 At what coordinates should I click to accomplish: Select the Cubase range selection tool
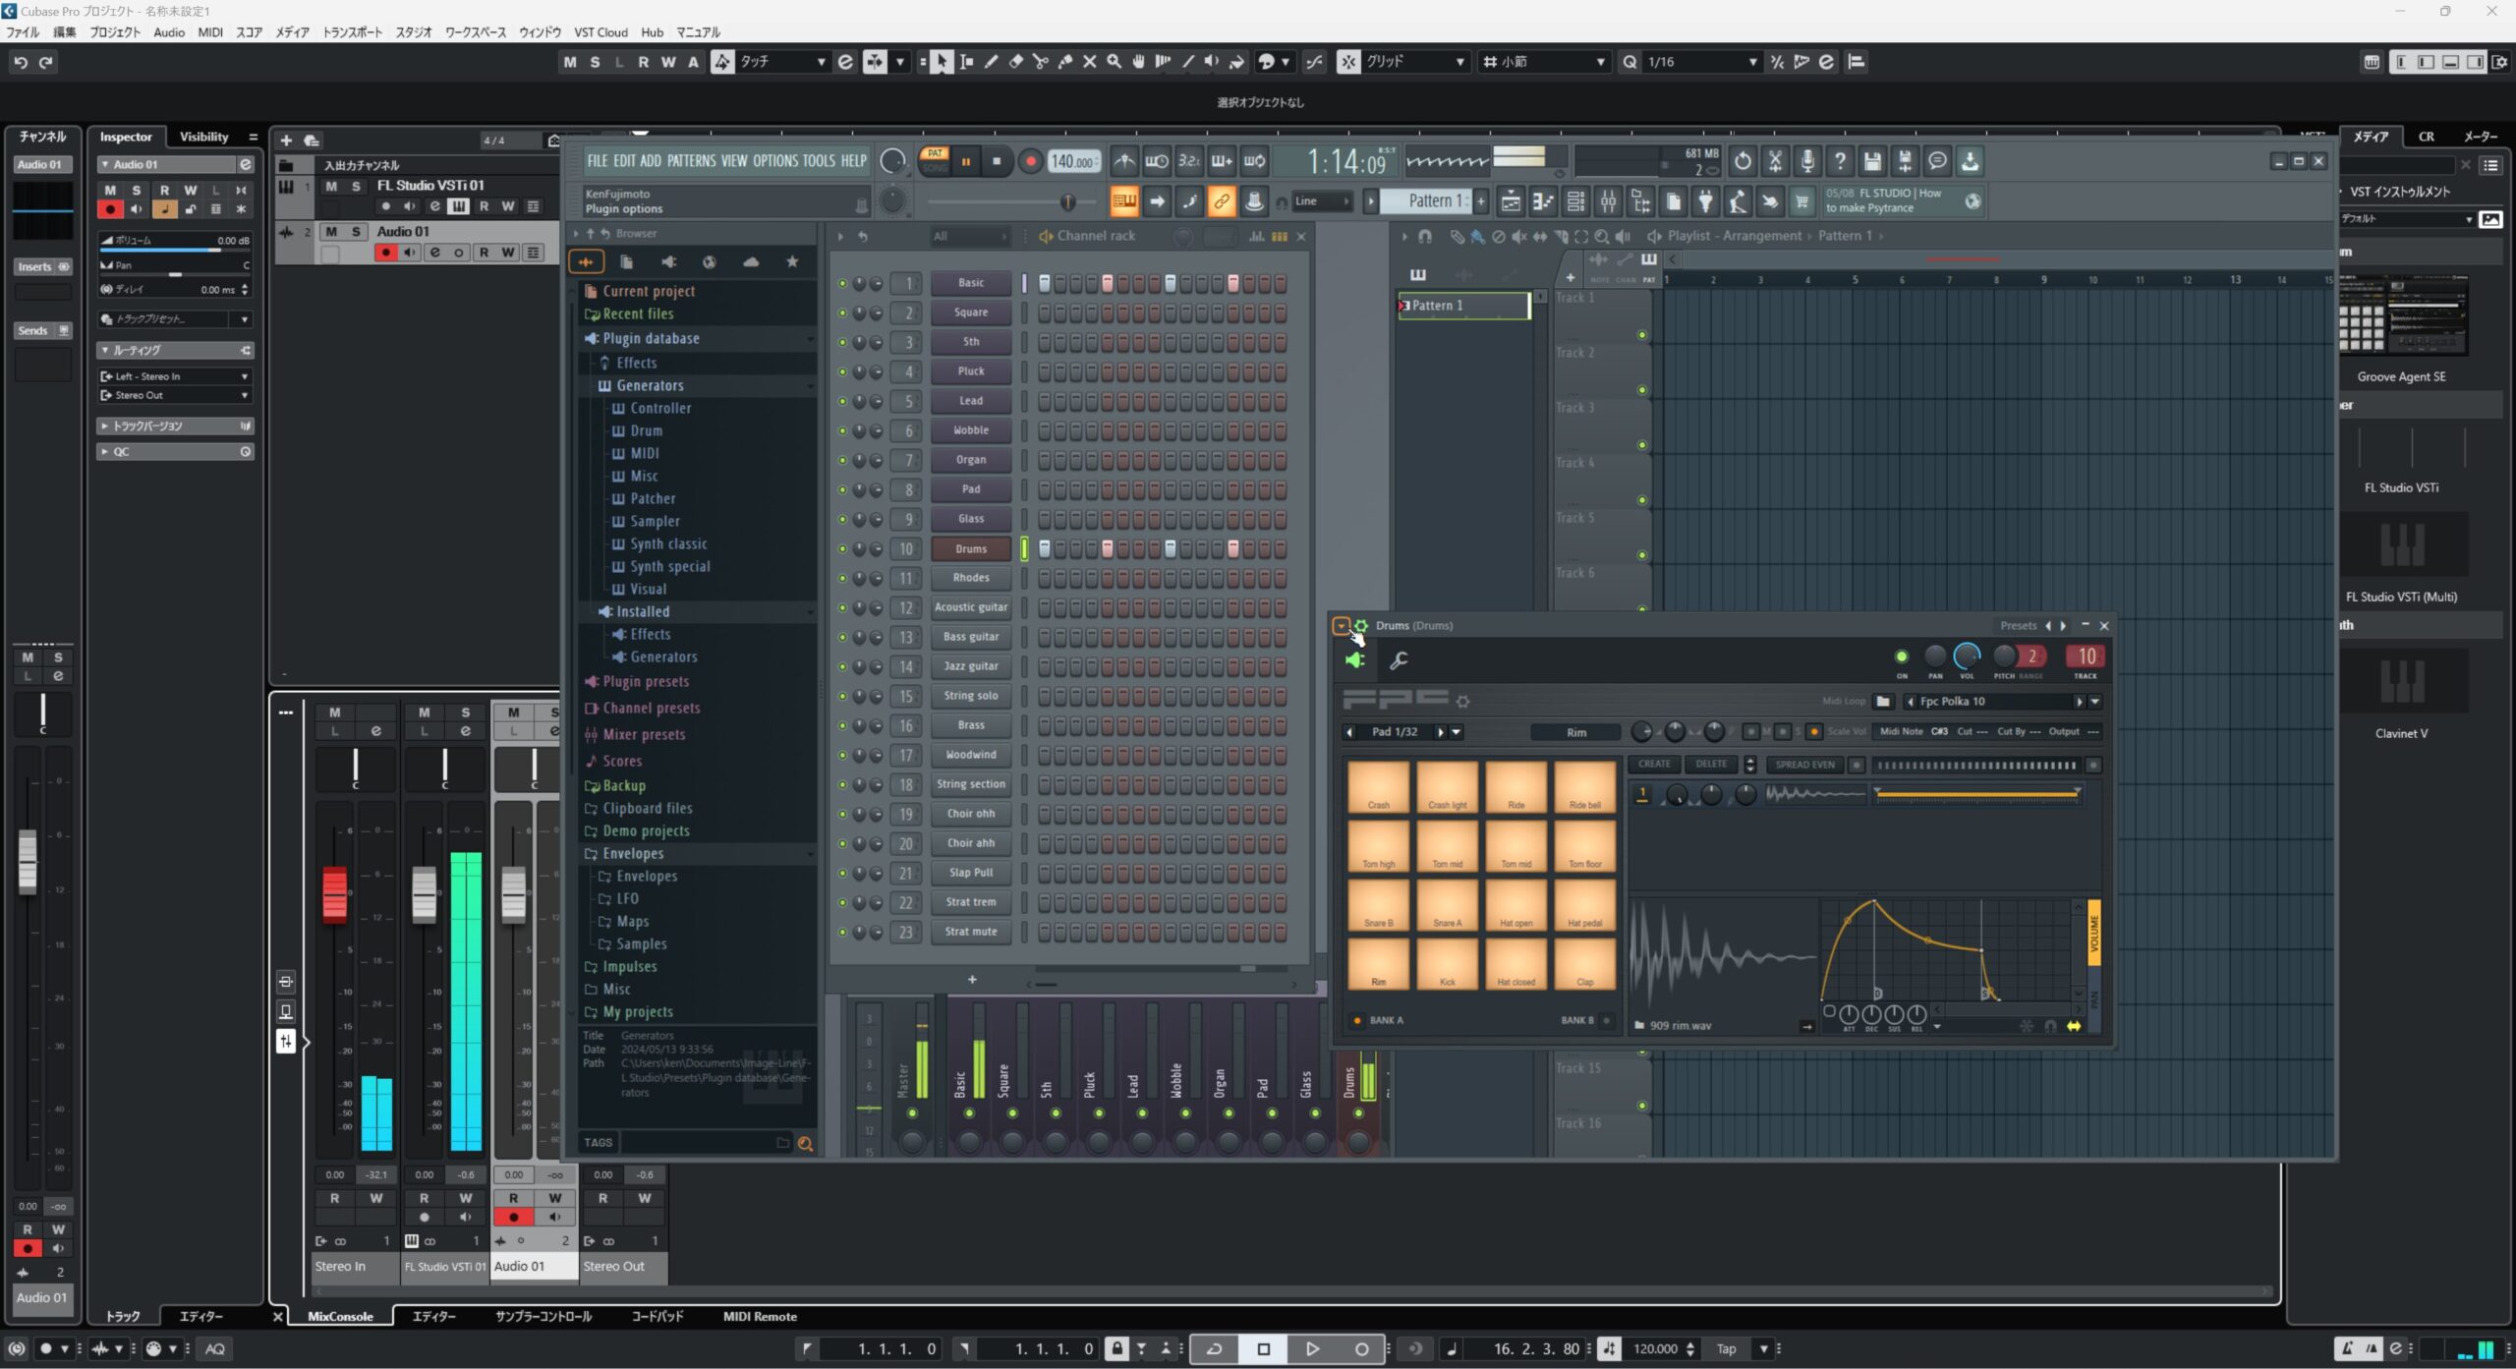click(966, 62)
